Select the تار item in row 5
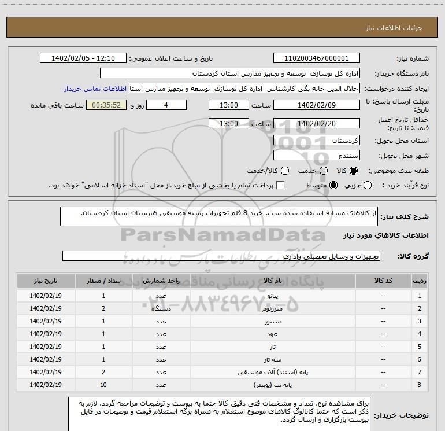This screenshot has width=445, height=431. pos(272,347)
